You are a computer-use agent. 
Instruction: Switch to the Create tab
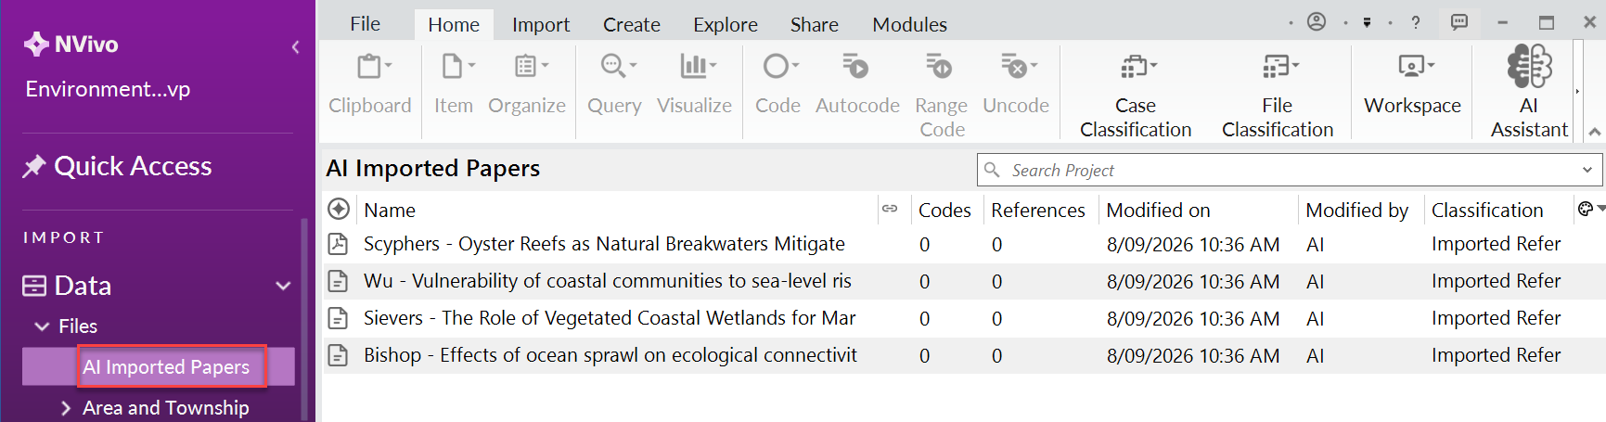click(632, 24)
